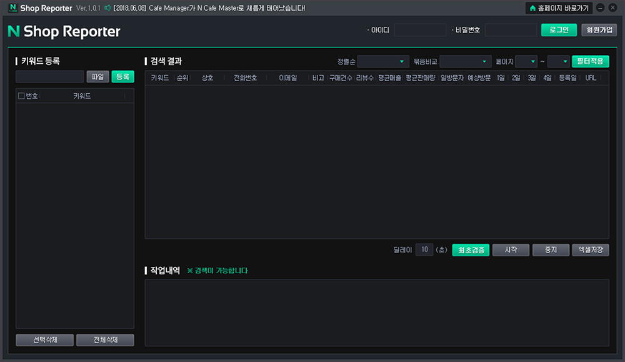The width and height of the screenshot is (625, 362).
Task: Click the green N Shop Reporter logo
Action: click(64, 31)
